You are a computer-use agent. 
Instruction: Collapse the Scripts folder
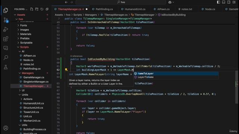click(18, 47)
